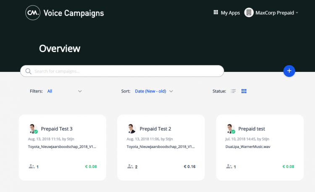Click recipients icon on Prepaid Test 2 card
Viewport: 315px width, 192px height.
[130, 166]
